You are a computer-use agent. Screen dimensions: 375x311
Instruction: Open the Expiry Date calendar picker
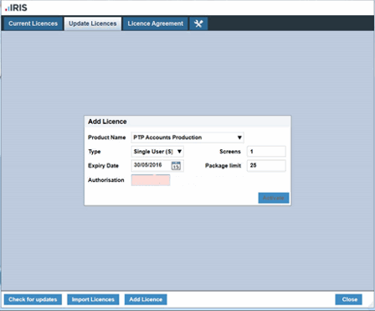pos(176,166)
